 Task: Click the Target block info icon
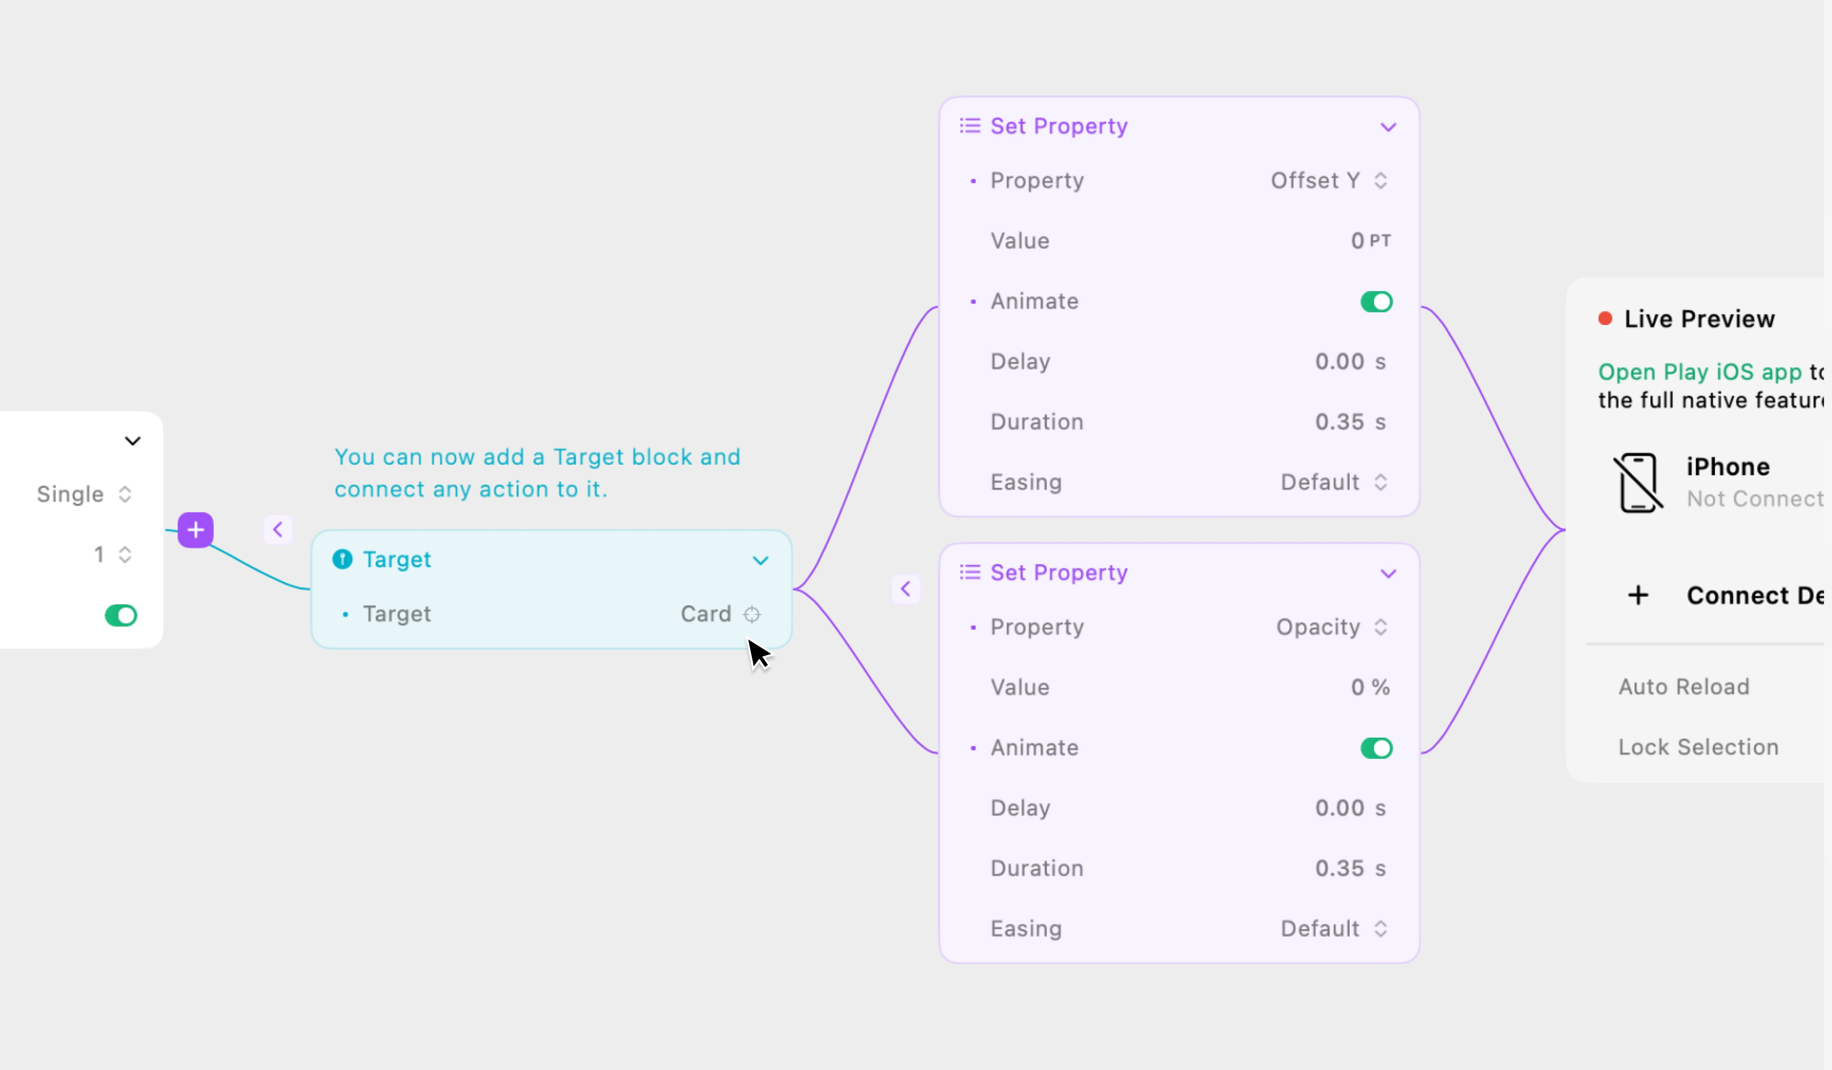(343, 559)
